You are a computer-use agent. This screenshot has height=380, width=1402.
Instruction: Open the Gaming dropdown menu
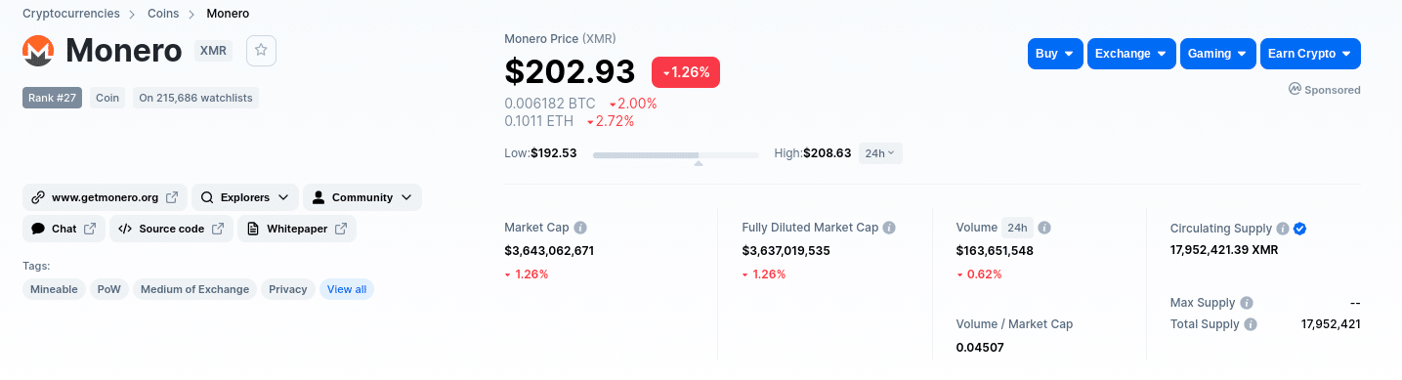click(x=1217, y=54)
